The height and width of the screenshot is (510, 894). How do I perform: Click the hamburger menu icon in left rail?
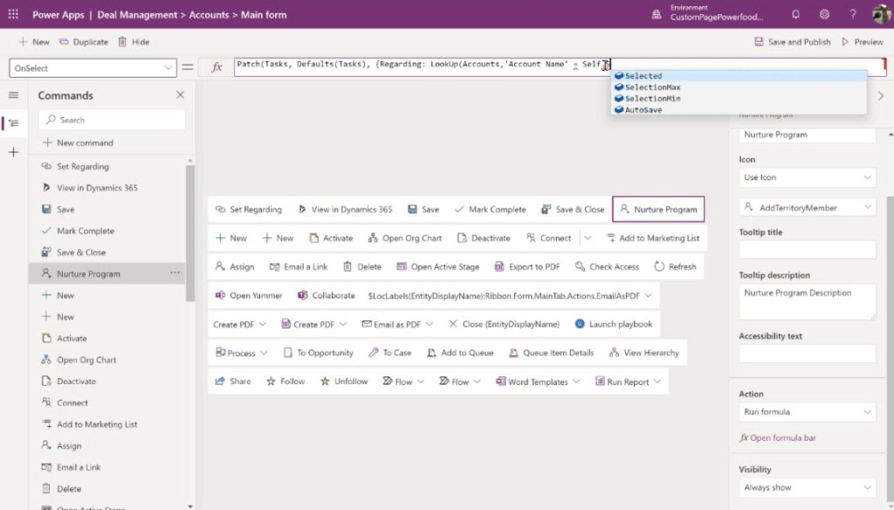(x=13, y=95)
